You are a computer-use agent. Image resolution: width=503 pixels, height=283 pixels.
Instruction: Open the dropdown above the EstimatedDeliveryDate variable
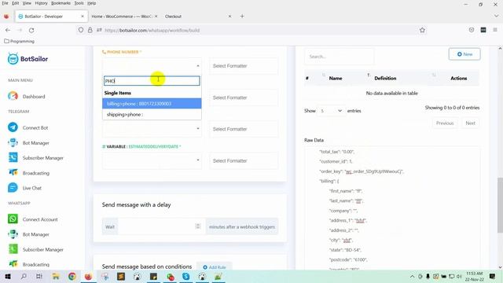click(x=152, y=129)
